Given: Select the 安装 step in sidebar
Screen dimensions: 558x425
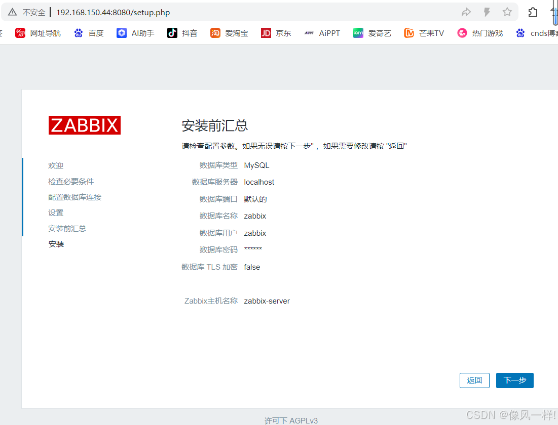Looking at the screenshot, I should pyautogui.click(x=56, y=244).
